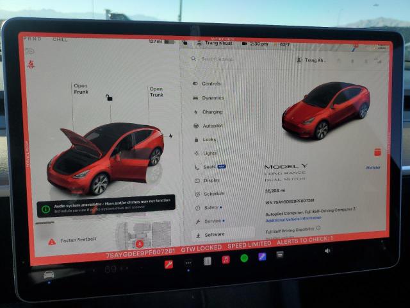Tap the 2:30 pm clock
The height and width of the screenshot is (308, 410).
[x=259, y=44]
